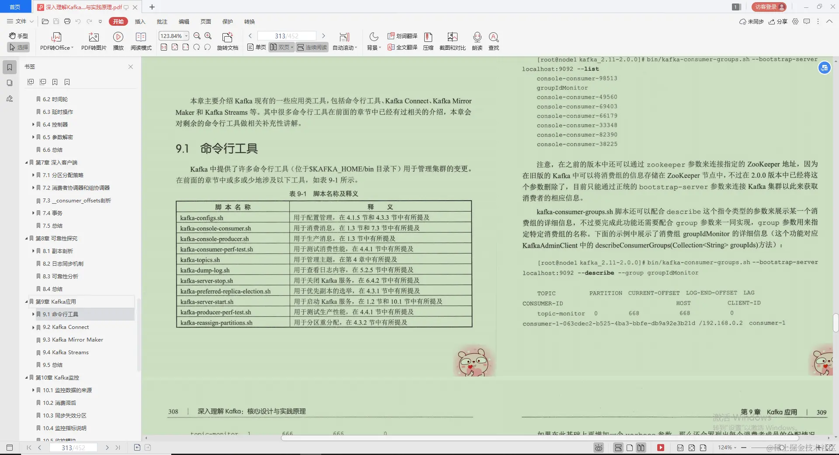The image size is (839, 455).
Task: Launch PDF转图片 conversion tool
Action: (93, 41)
